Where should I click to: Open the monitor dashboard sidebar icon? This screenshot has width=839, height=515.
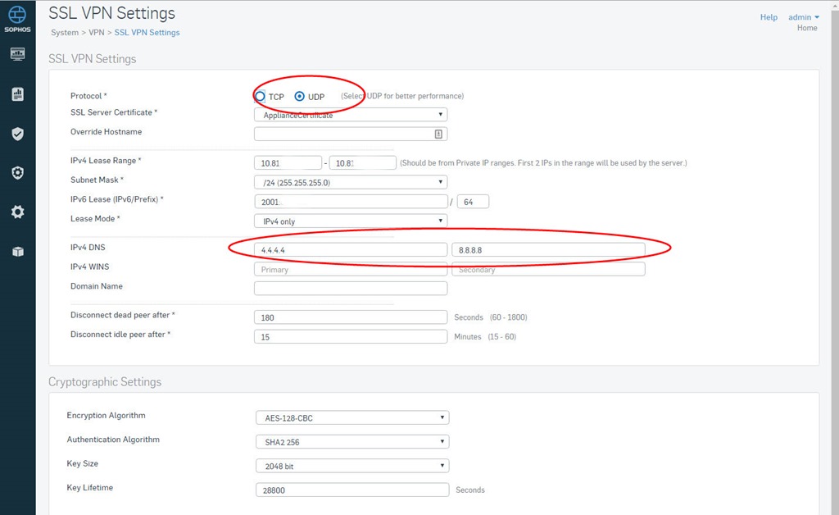click(18, 54)
